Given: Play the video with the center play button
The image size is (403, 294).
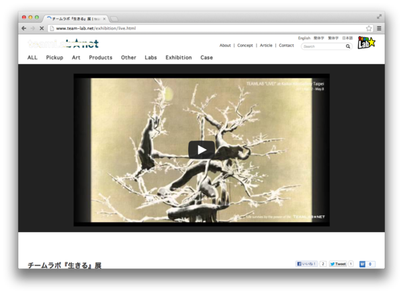Looking at the screenshot, I should (201, 150).
